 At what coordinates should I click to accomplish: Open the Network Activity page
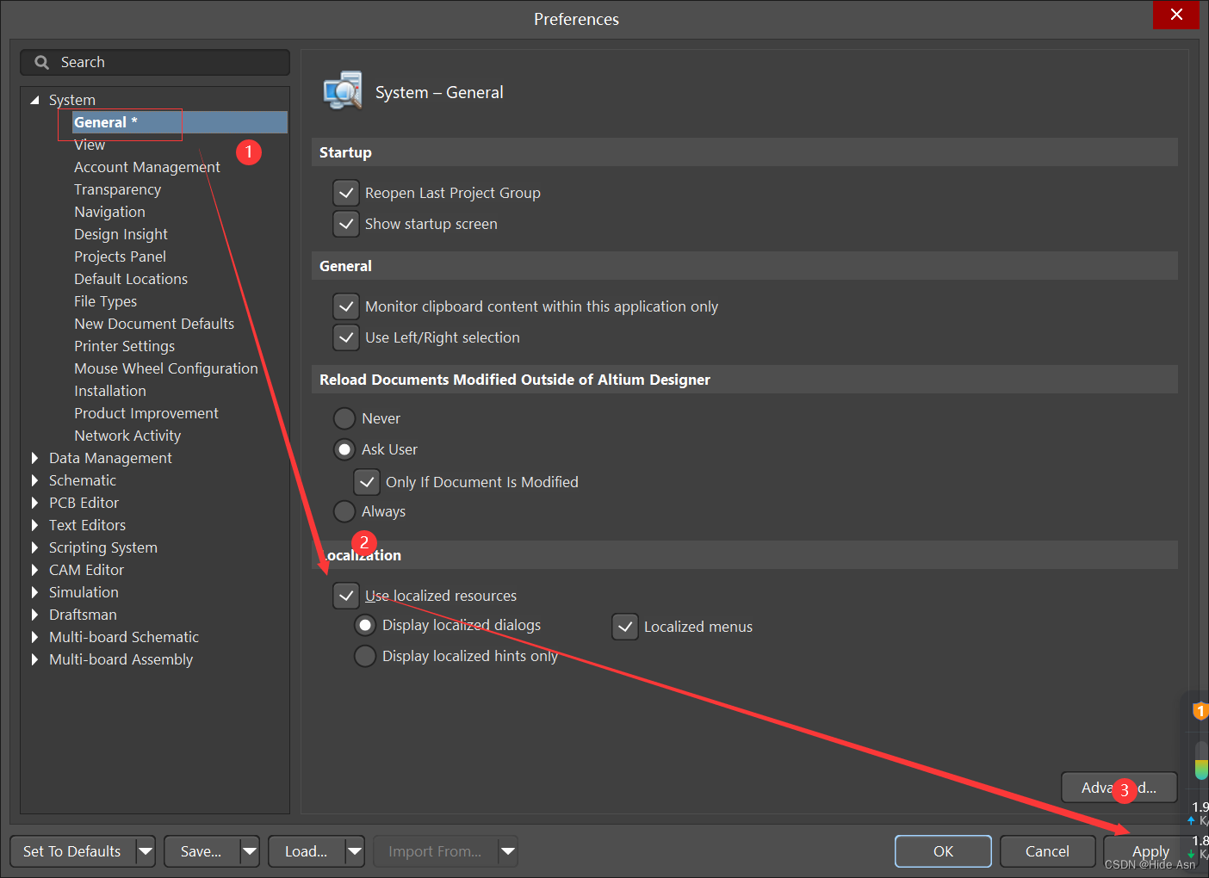pyautogui.click(x=127, y=436)
